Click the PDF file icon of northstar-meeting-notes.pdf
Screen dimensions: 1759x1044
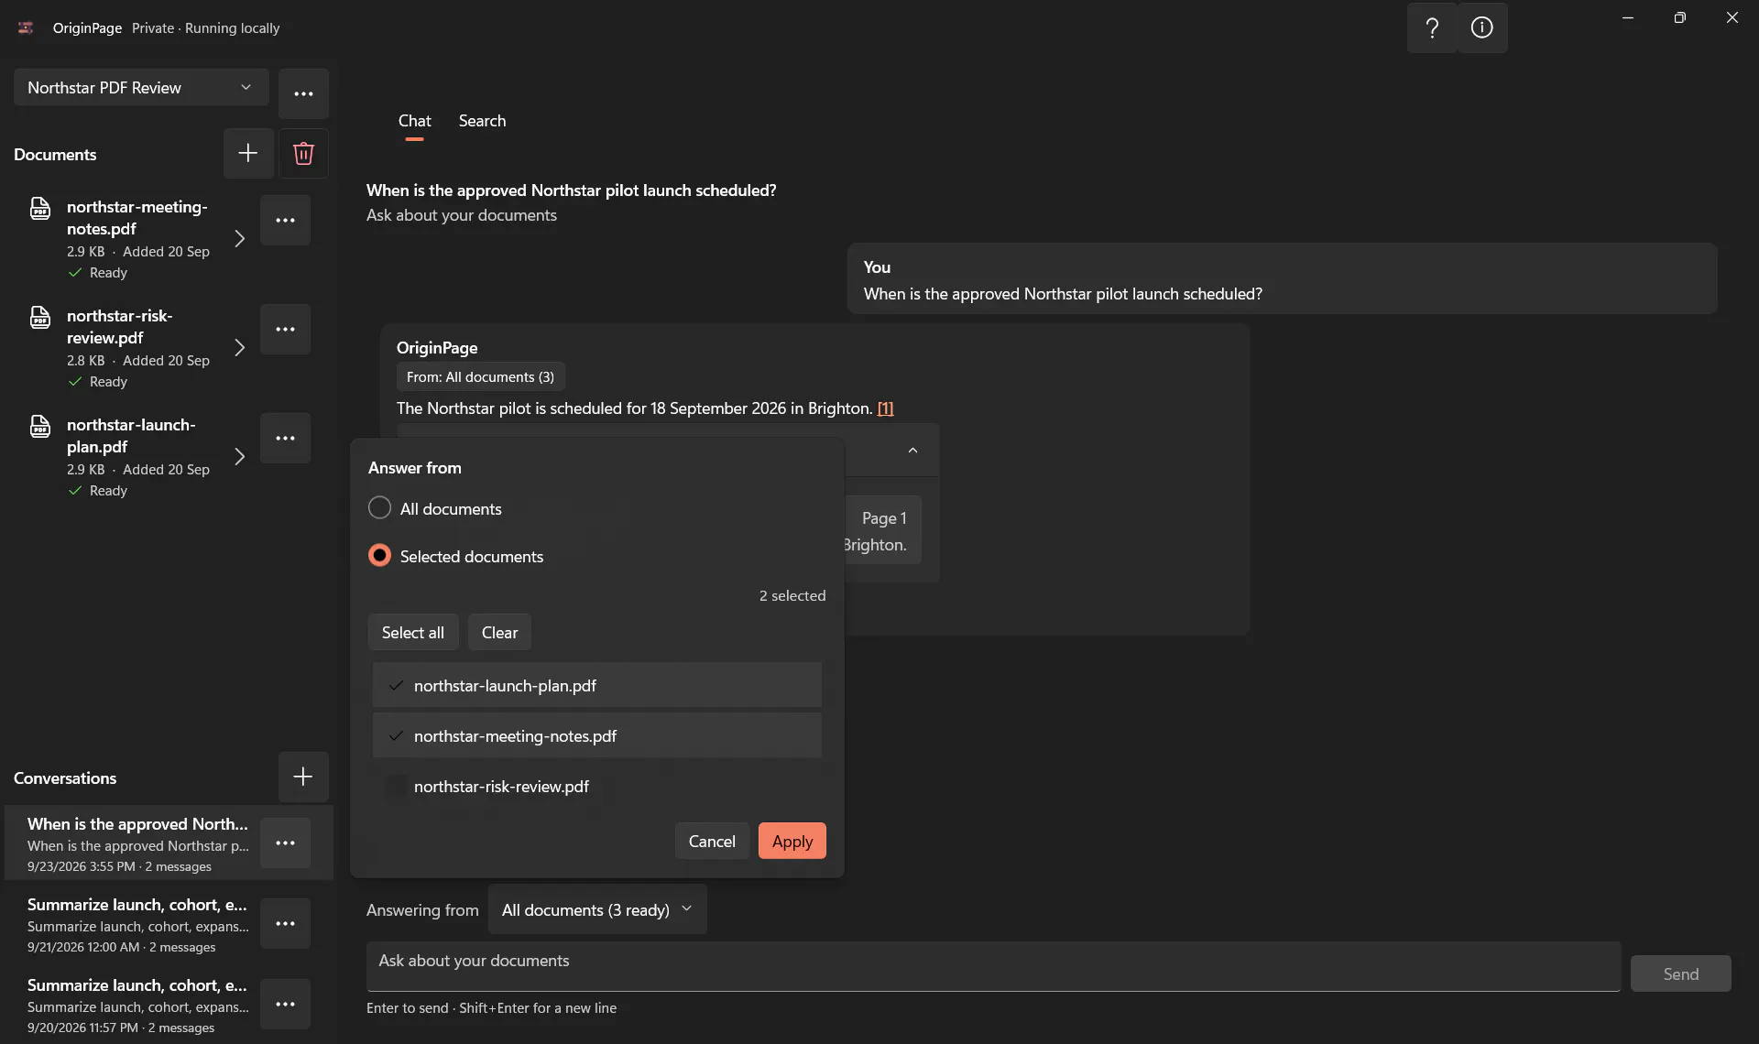(x=40, y=209)
